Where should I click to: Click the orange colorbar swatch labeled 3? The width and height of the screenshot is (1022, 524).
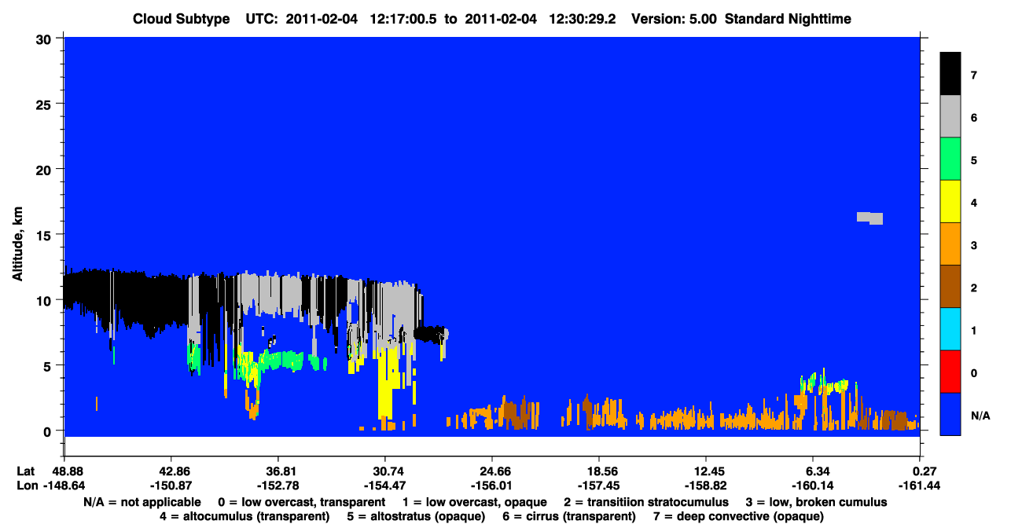950,244
